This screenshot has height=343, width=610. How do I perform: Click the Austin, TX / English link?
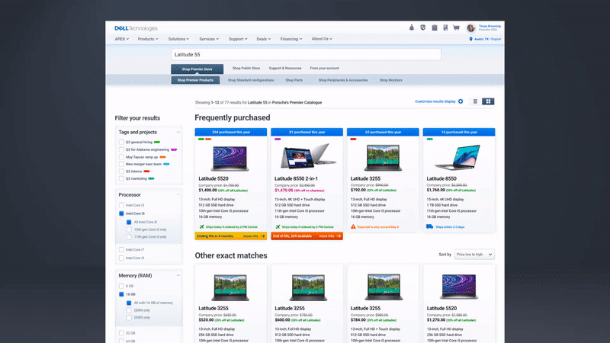(x=487, y=40)
